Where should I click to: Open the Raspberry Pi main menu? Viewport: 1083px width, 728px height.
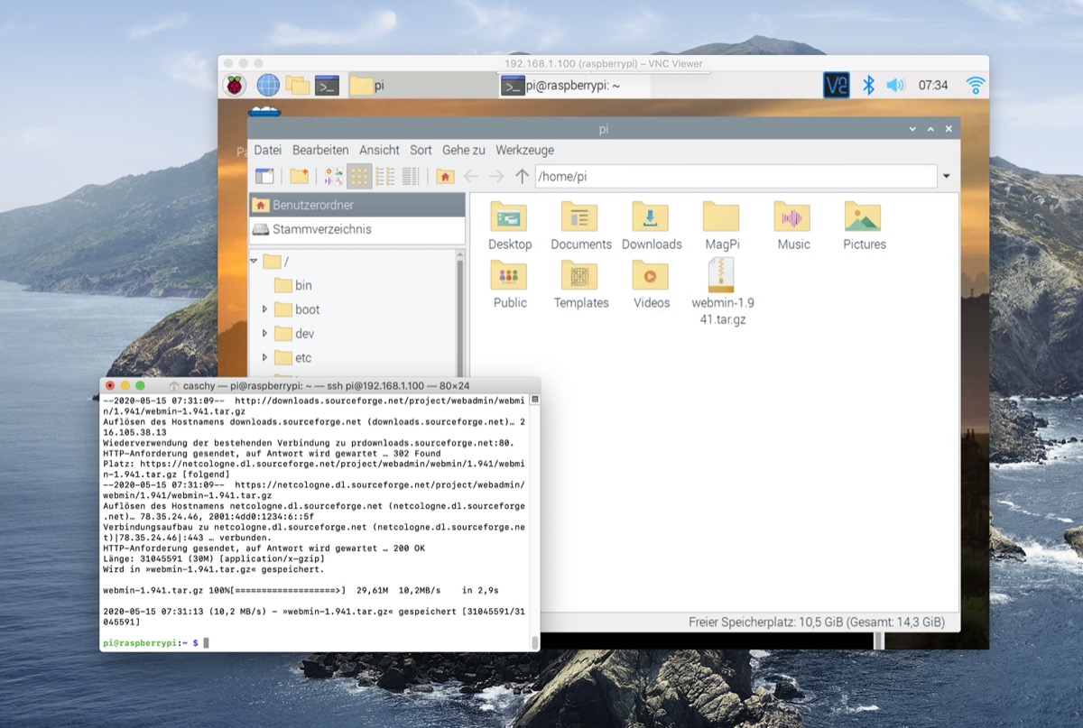235,86
